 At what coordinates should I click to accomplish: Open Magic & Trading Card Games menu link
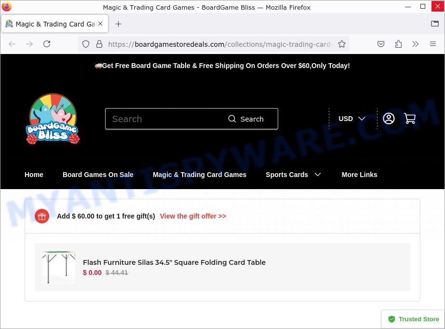pos(200,175)
